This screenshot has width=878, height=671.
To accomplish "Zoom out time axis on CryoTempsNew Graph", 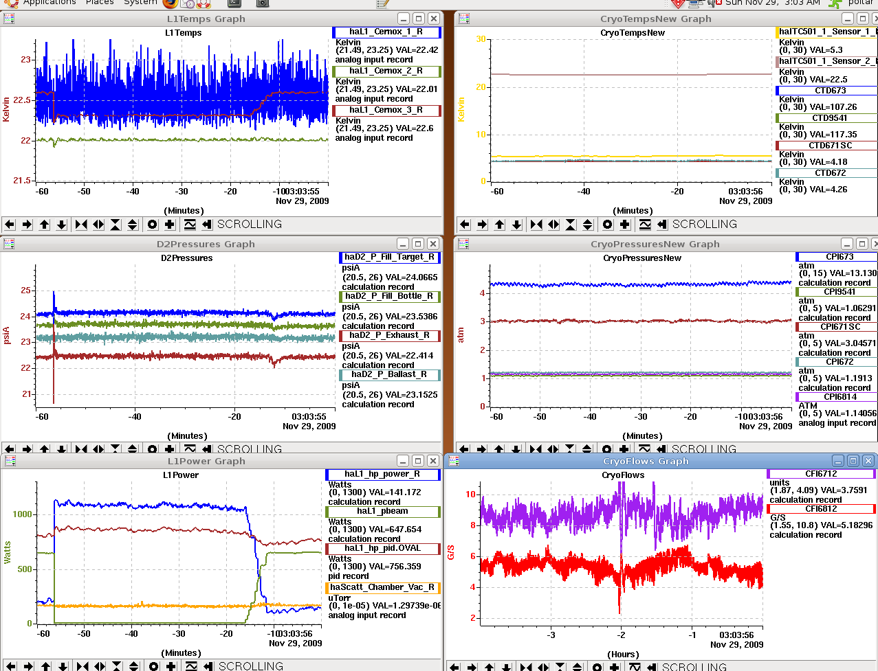I will tap(553, 225).
